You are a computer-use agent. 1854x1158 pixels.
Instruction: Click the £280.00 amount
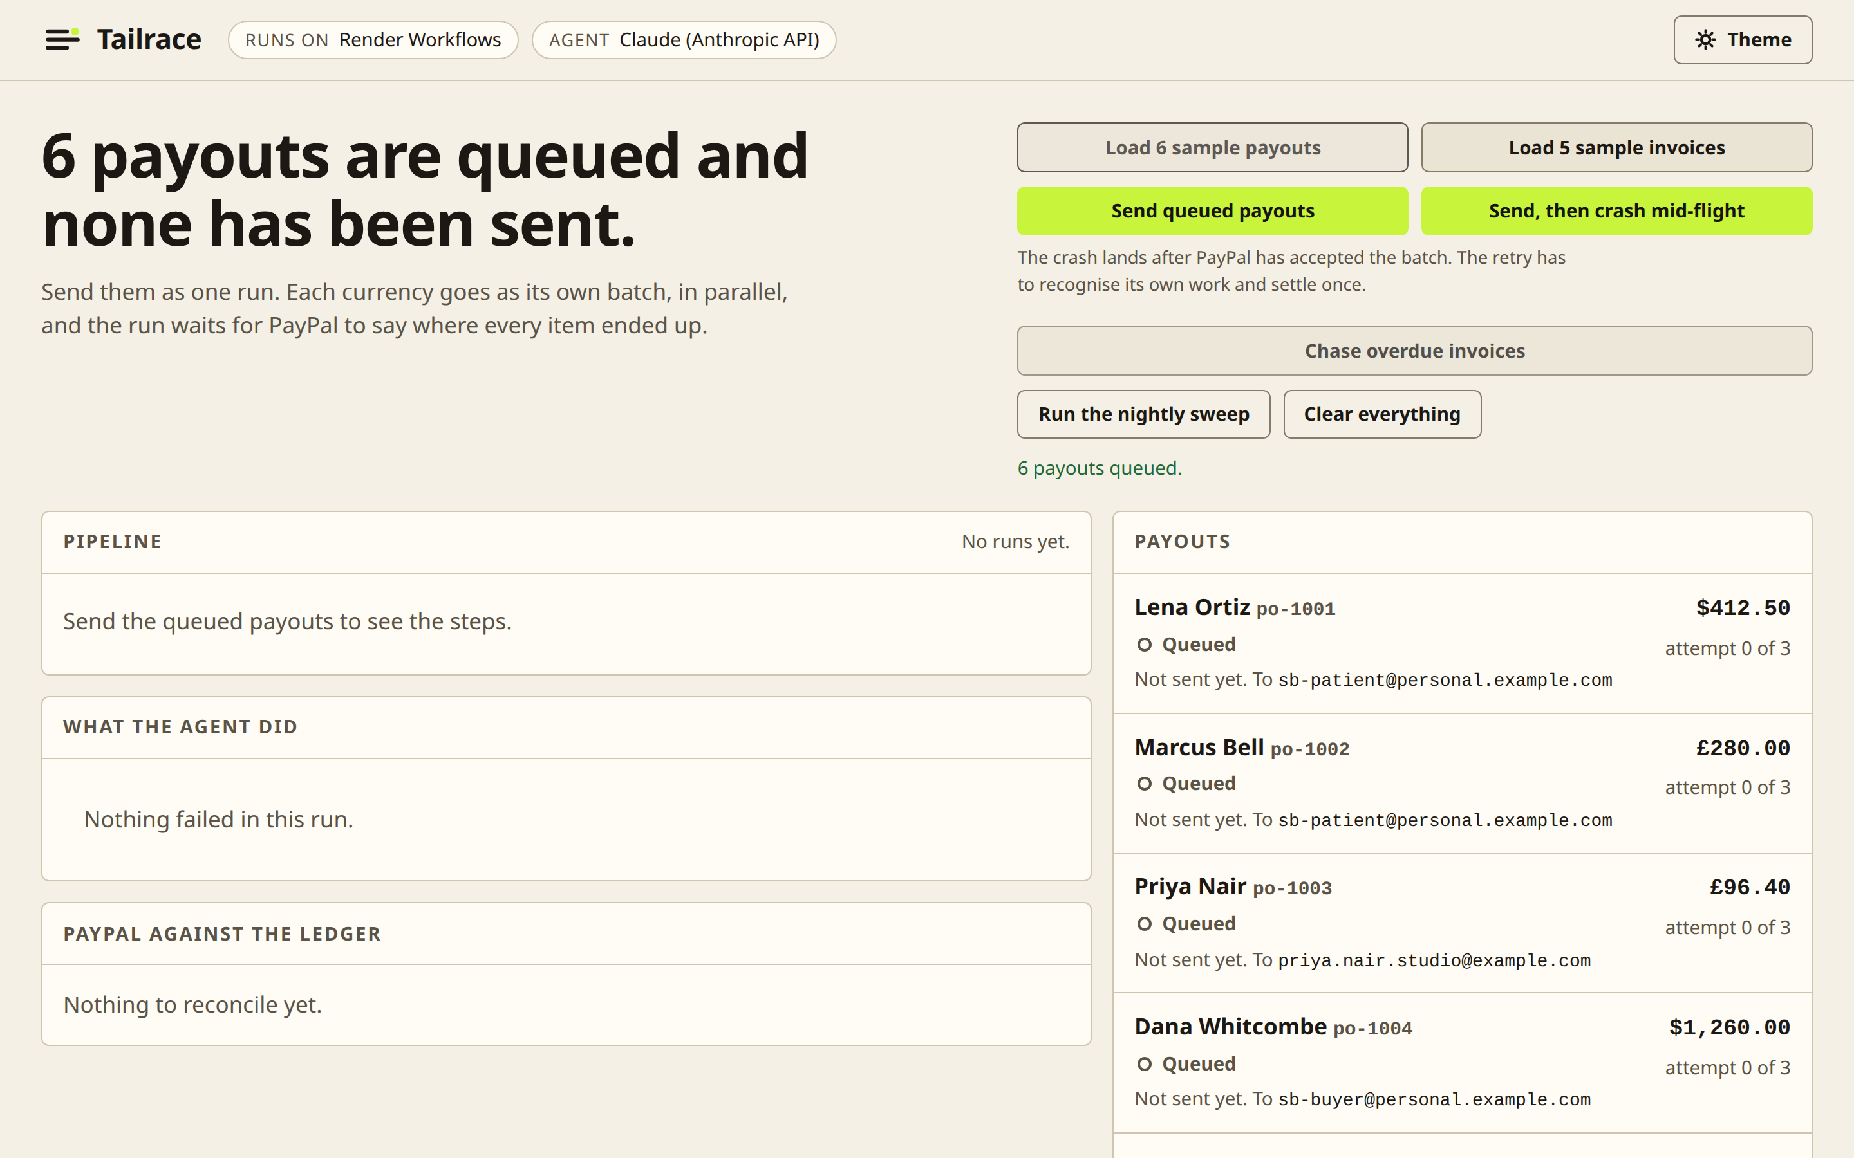pos(1743,748)
